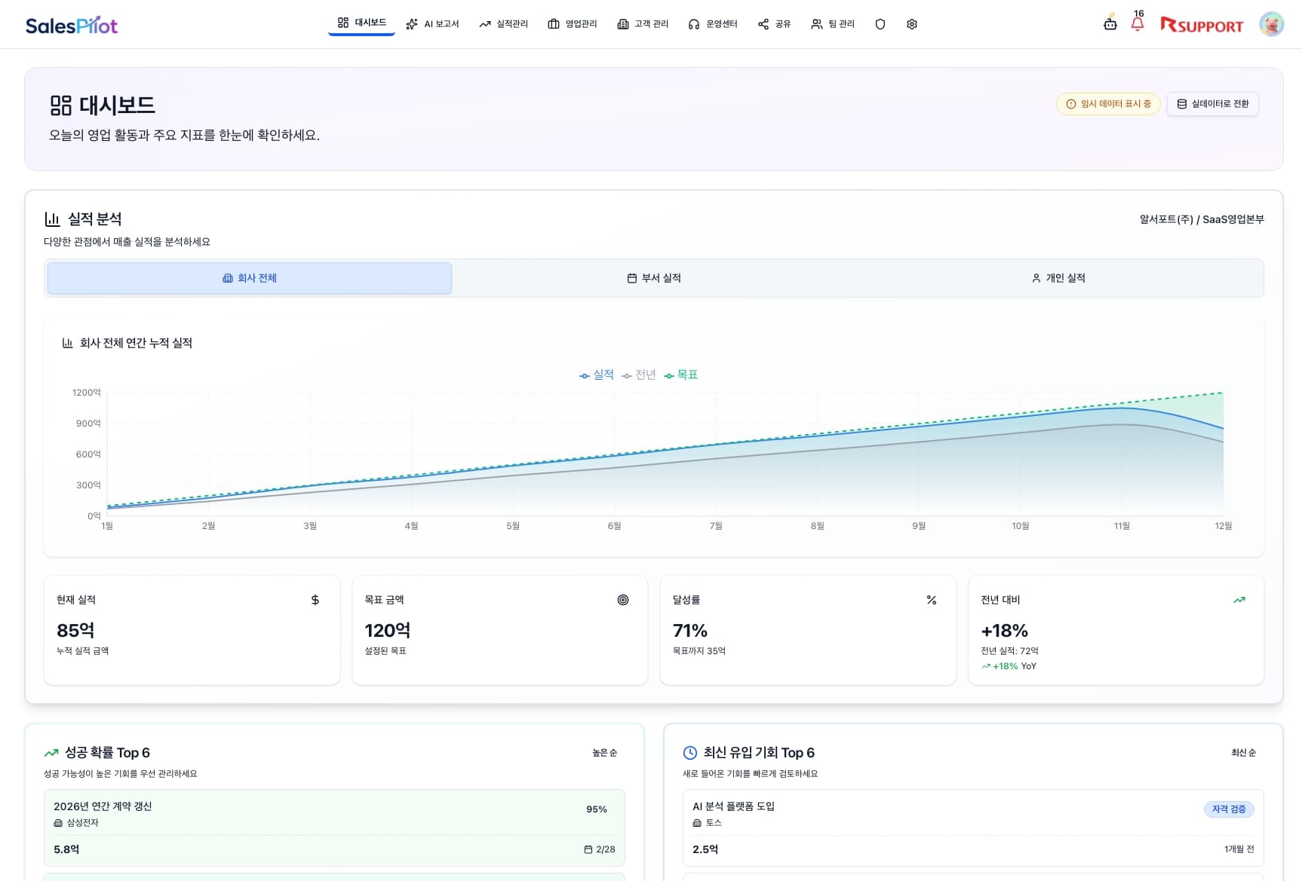Click the target icon on 목표 금액 card

click(622, 600)
